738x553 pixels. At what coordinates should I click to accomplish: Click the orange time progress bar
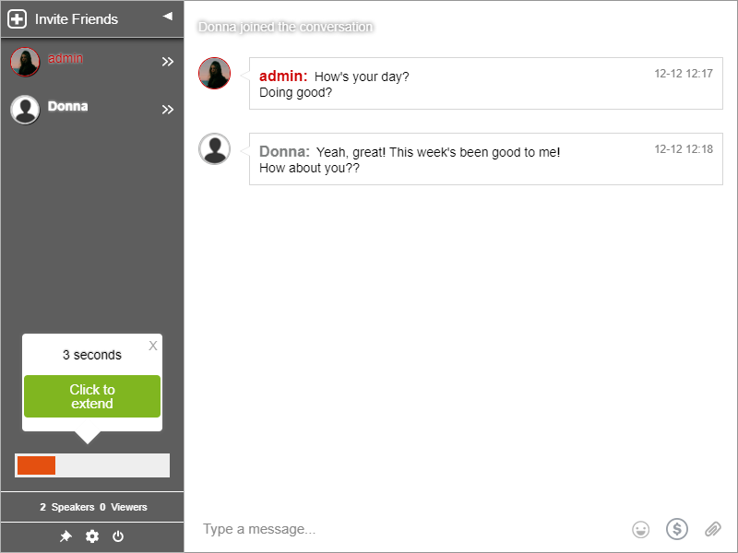[37, 465]
